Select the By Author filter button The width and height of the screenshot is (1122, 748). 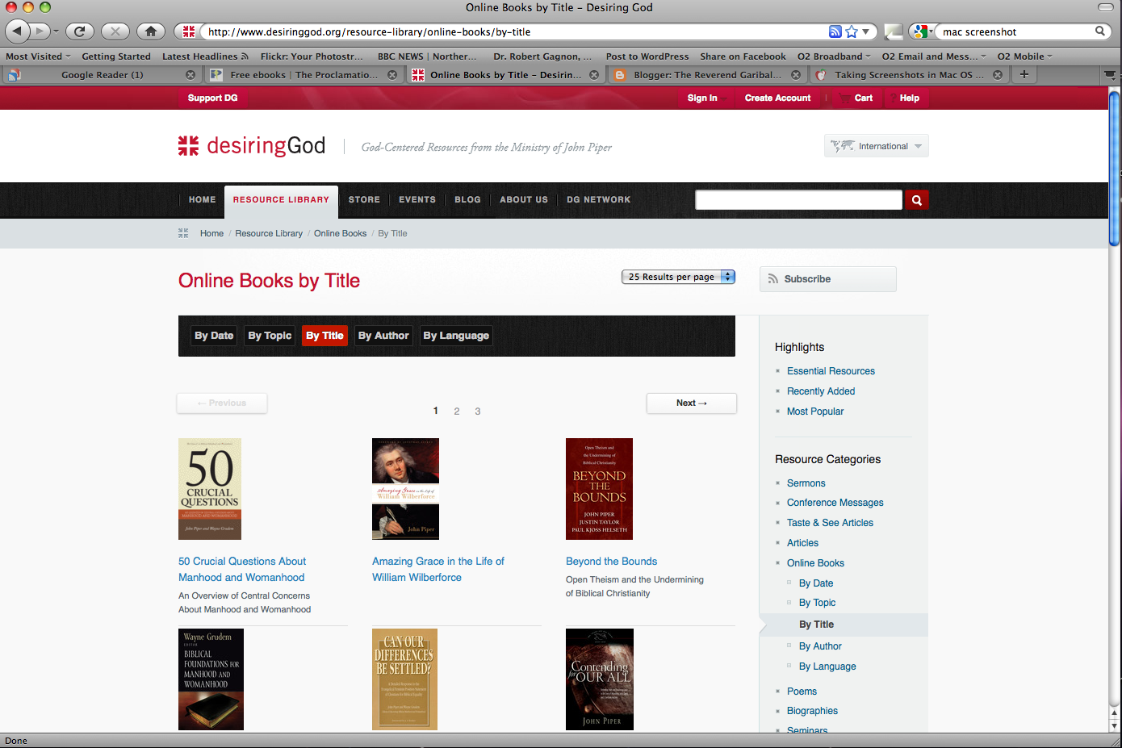[383, 336]
